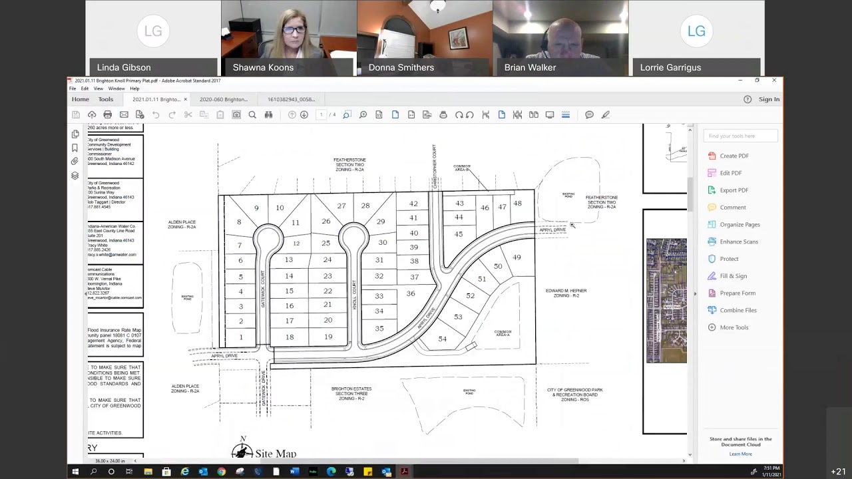Viewport: 852px width, 479px height.
Task: Click the Learn More link
Action: point(741,454)
